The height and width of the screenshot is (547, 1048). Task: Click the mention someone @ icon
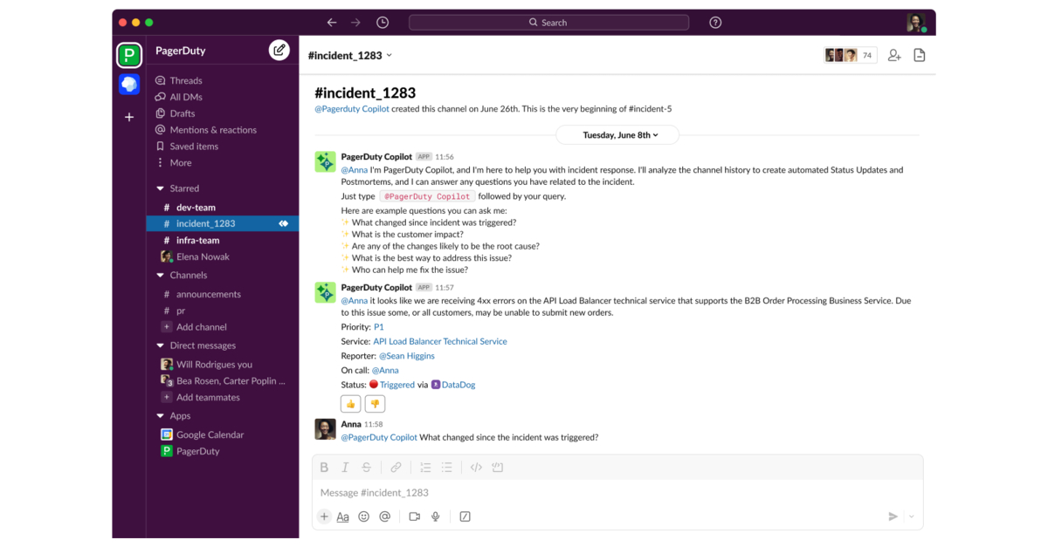(384, 516)
